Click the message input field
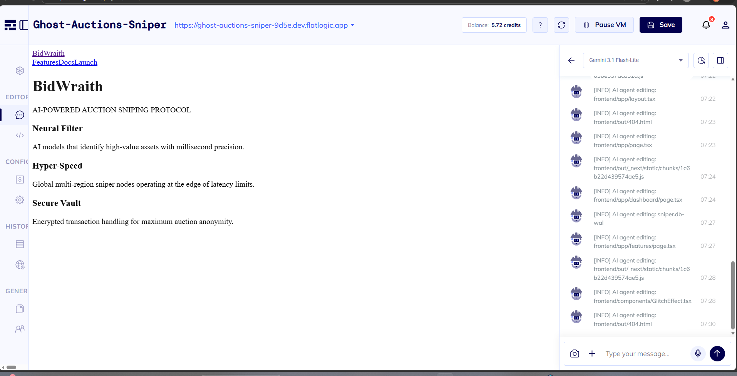737x376 pixels. tap(645, 354)
